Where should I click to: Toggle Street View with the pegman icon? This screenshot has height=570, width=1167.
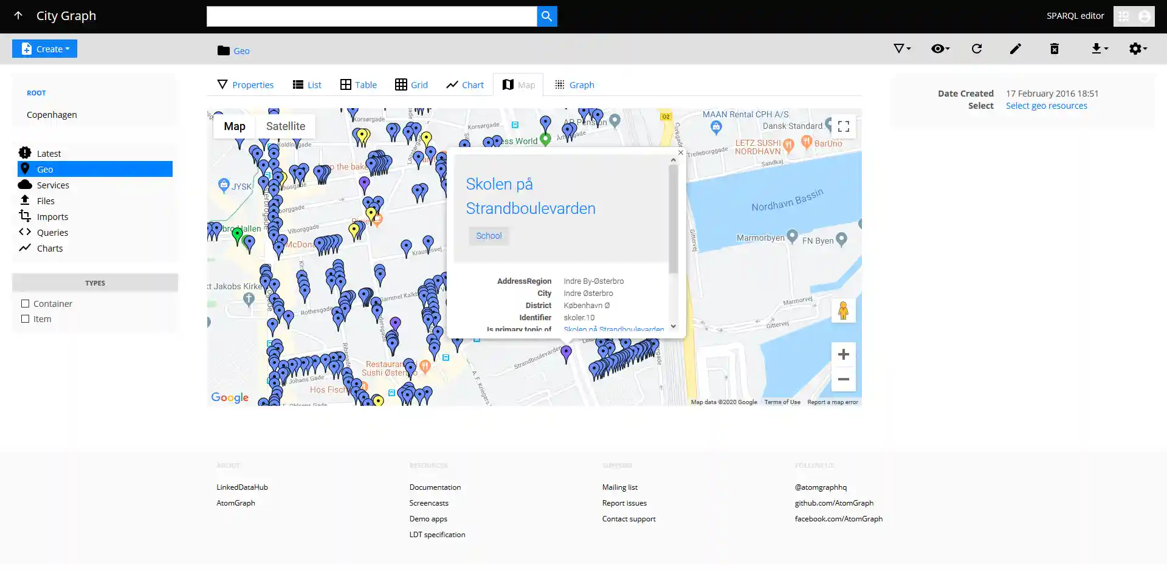pyautogui.click(x=843, y=310)
